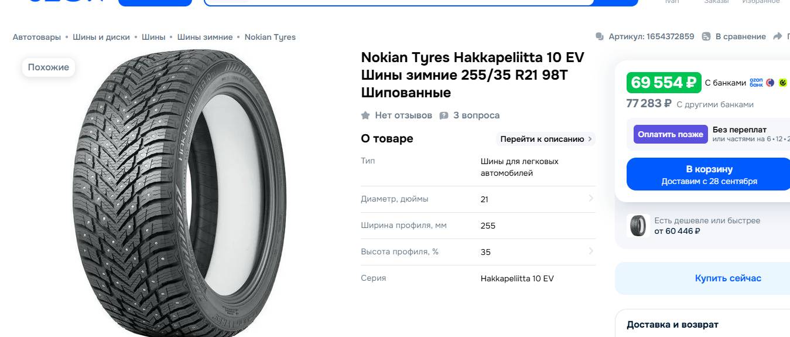Click the Купить сейчас button
The height and width of the screenshot is (337, 790).
(728, 278)
